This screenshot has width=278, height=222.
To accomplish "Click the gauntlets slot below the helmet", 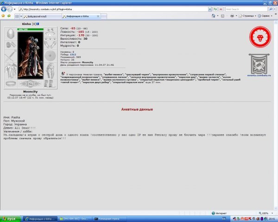I will pyautogui.click(x=11, y=44).
